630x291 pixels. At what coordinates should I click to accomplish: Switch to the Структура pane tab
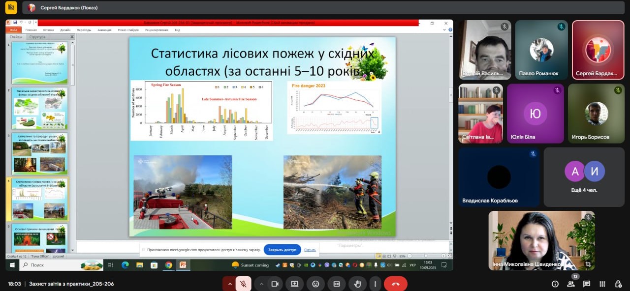click(37, 37)
